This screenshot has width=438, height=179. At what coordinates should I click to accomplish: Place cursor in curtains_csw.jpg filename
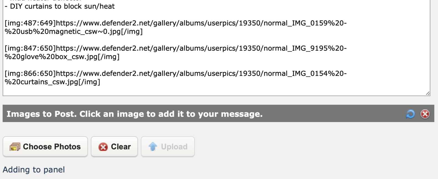pyautogui.click(x=53, y=82)
